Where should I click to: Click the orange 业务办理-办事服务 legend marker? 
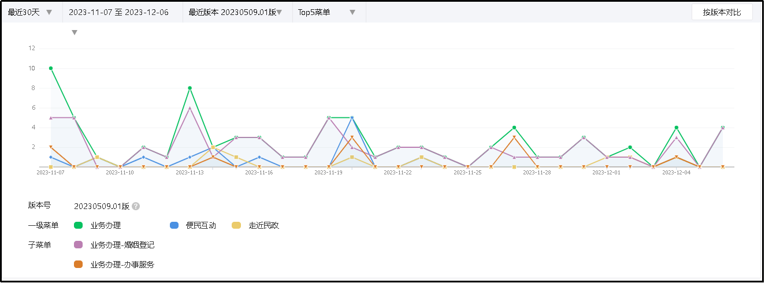click(x=79, y=265)
